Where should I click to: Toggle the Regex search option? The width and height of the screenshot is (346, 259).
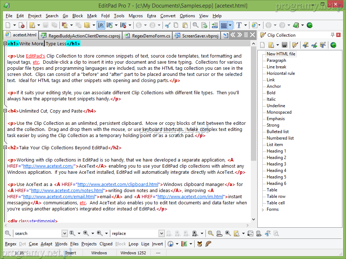[10, 244]
